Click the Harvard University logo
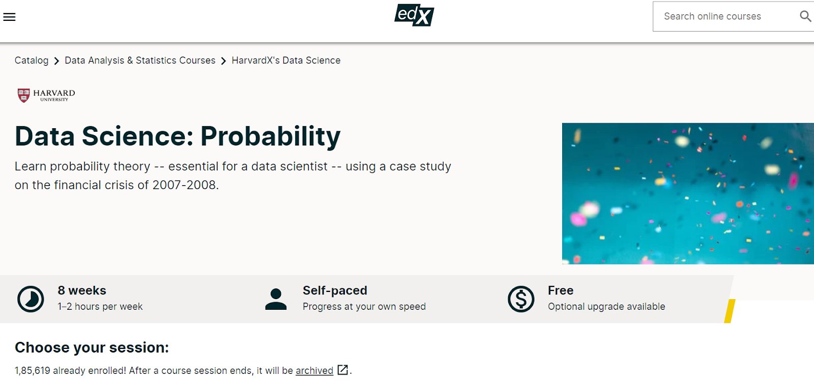 click(46, 95)
